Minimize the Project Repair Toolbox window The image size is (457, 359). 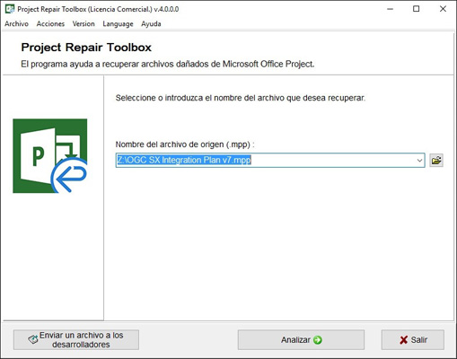point(390,9)
